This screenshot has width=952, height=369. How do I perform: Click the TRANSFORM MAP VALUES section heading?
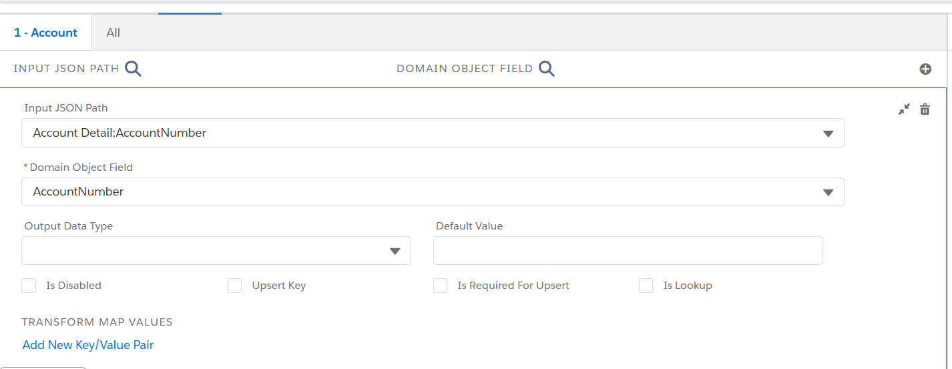(x=97, y=322)
